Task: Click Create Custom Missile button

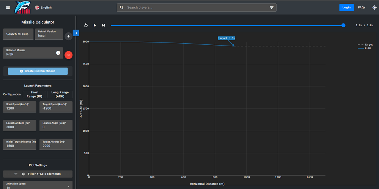Action: [x=38, y=71]
